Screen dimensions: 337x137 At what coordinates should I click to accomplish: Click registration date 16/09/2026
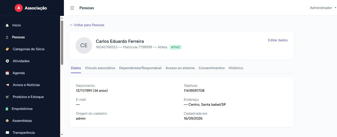[x=193, y=118]
